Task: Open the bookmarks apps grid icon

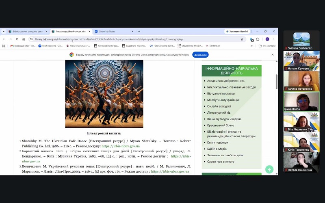Action: click(4, 46)
